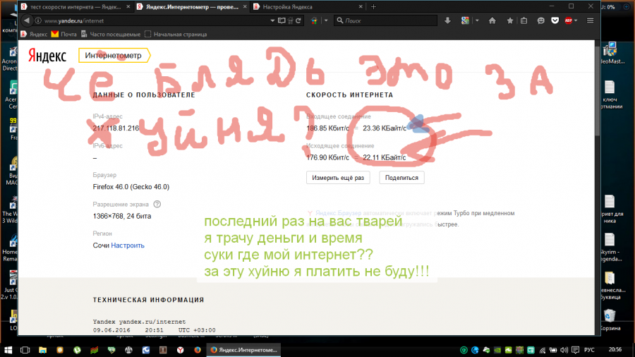
Task: Open notification center icon in tray
Action: (575, 350)
